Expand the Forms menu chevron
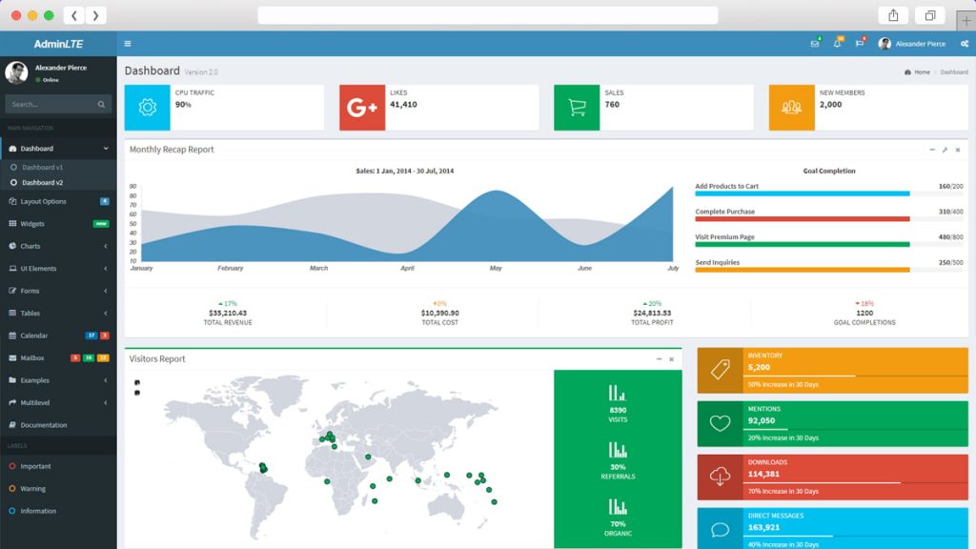This screenshot has height=549, width=976. pos(106,292)
